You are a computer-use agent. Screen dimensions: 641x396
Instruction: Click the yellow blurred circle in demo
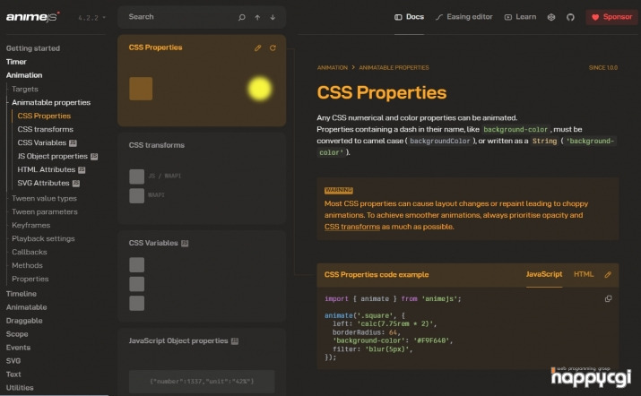pyautogui.click(x=260, y=89)
